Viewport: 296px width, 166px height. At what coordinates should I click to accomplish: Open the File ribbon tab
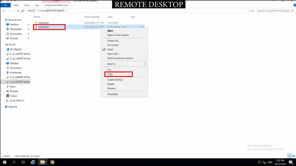click(5, 5)
